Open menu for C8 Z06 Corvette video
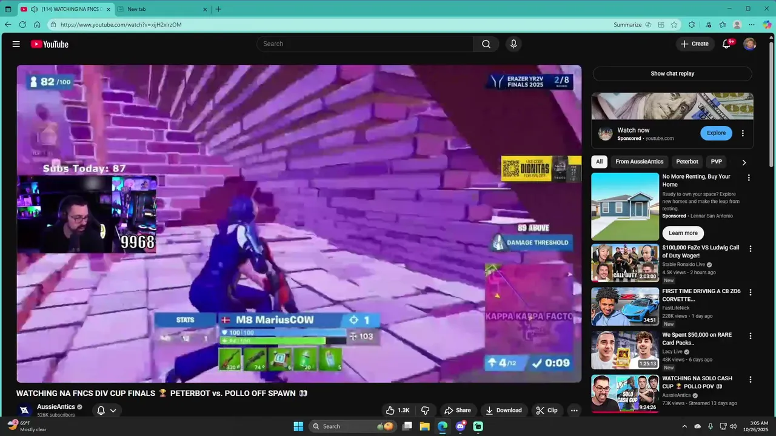 point(750,292)
